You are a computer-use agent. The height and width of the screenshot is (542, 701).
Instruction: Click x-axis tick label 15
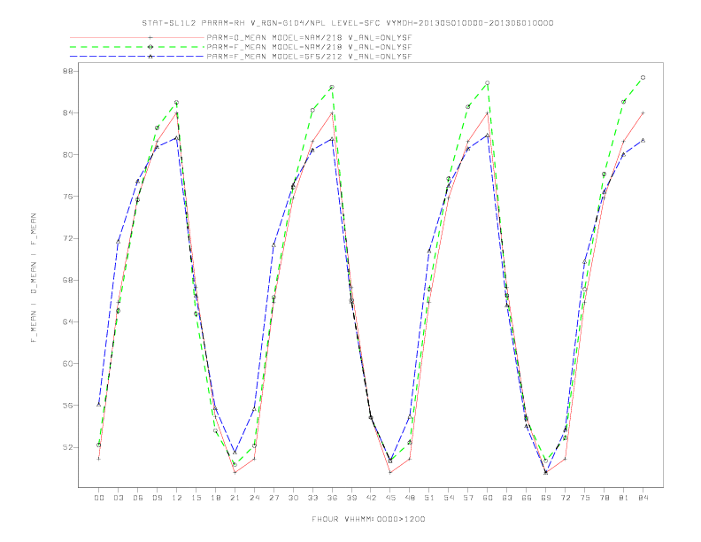coord(196,498)
